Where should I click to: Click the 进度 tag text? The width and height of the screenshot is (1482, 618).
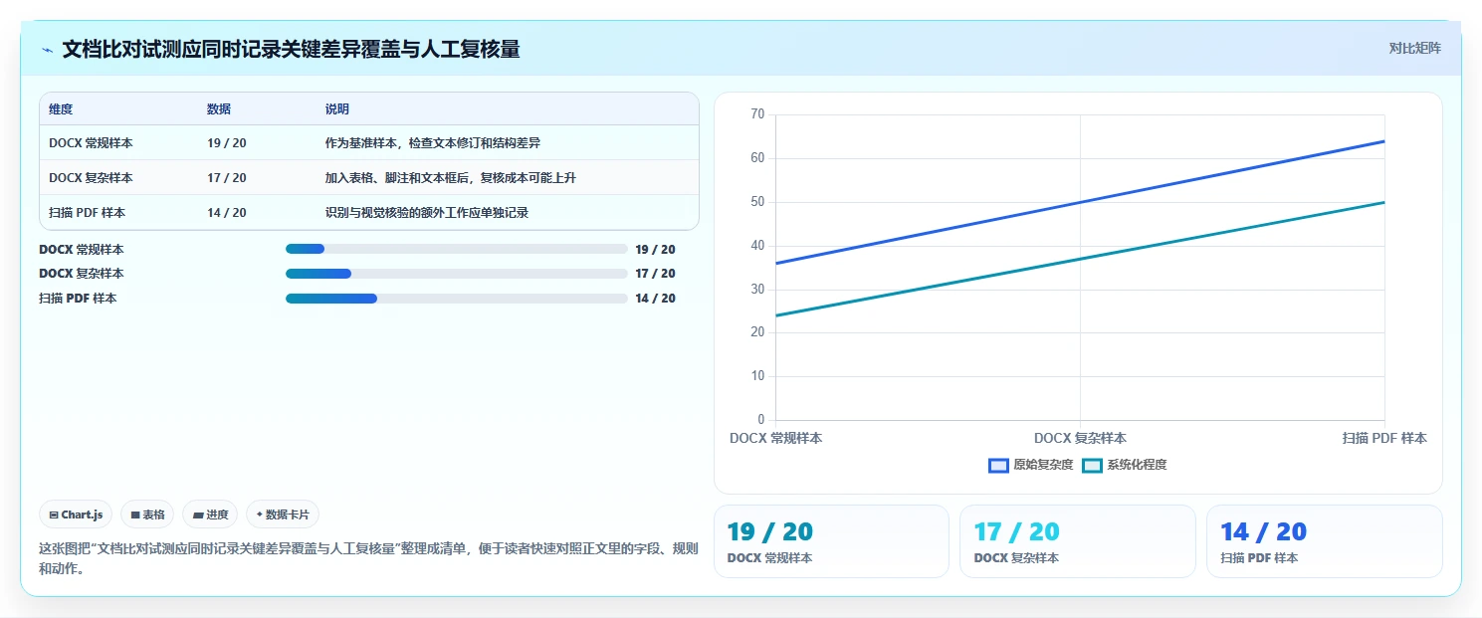point(217,515)
